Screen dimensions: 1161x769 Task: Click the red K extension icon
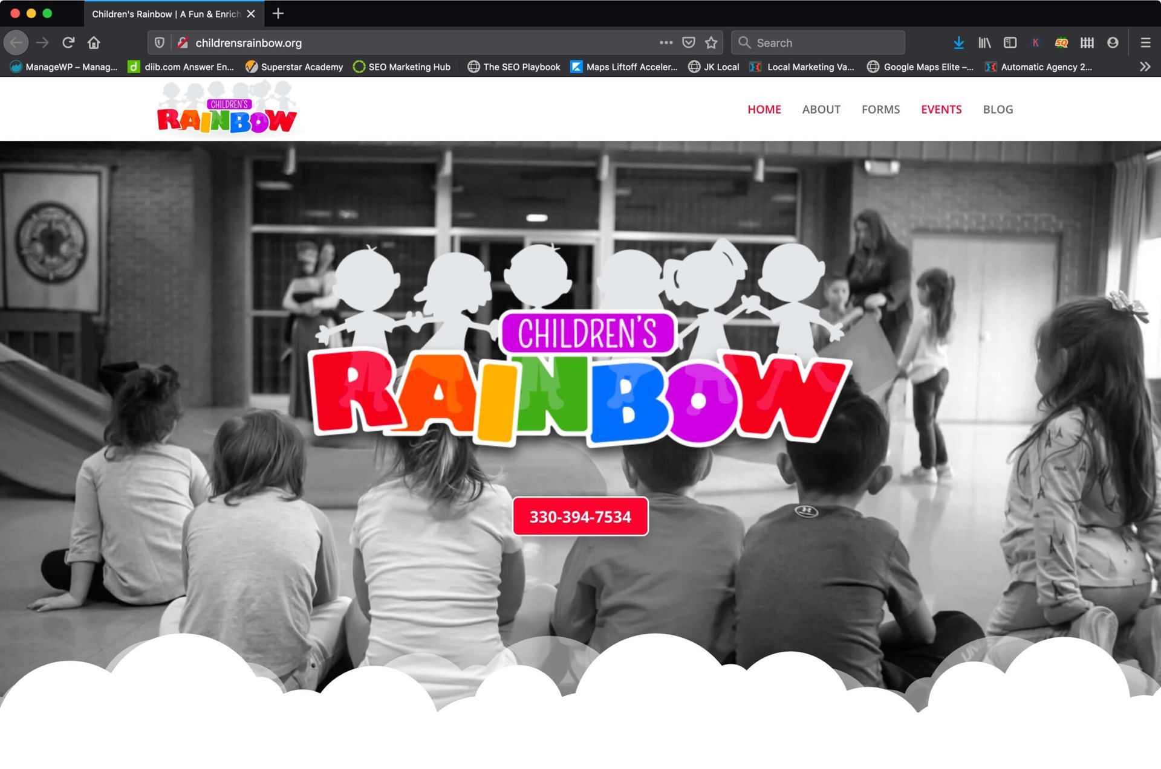[1036, 43]
